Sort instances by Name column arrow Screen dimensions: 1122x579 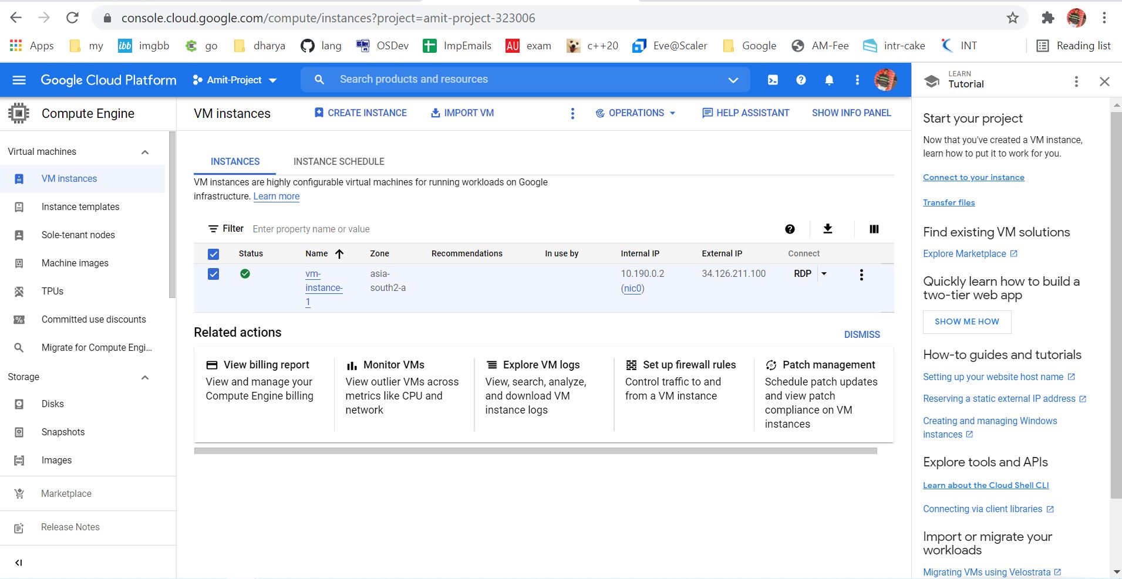click(x=339, y=254)
